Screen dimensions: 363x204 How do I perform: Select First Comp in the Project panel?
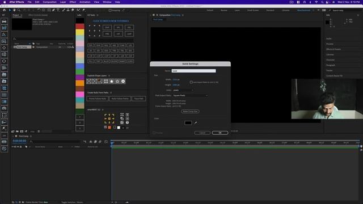[x=22, y=47]
